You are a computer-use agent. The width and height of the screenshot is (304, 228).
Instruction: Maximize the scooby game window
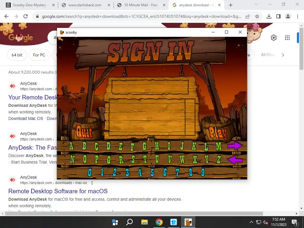coord(227,32)
